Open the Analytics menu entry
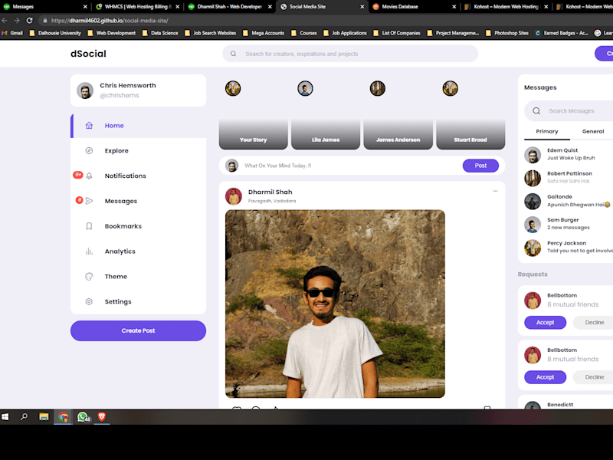 (139, 251)
